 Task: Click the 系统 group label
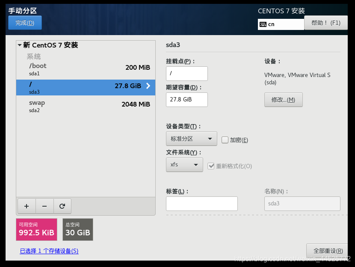34,56
